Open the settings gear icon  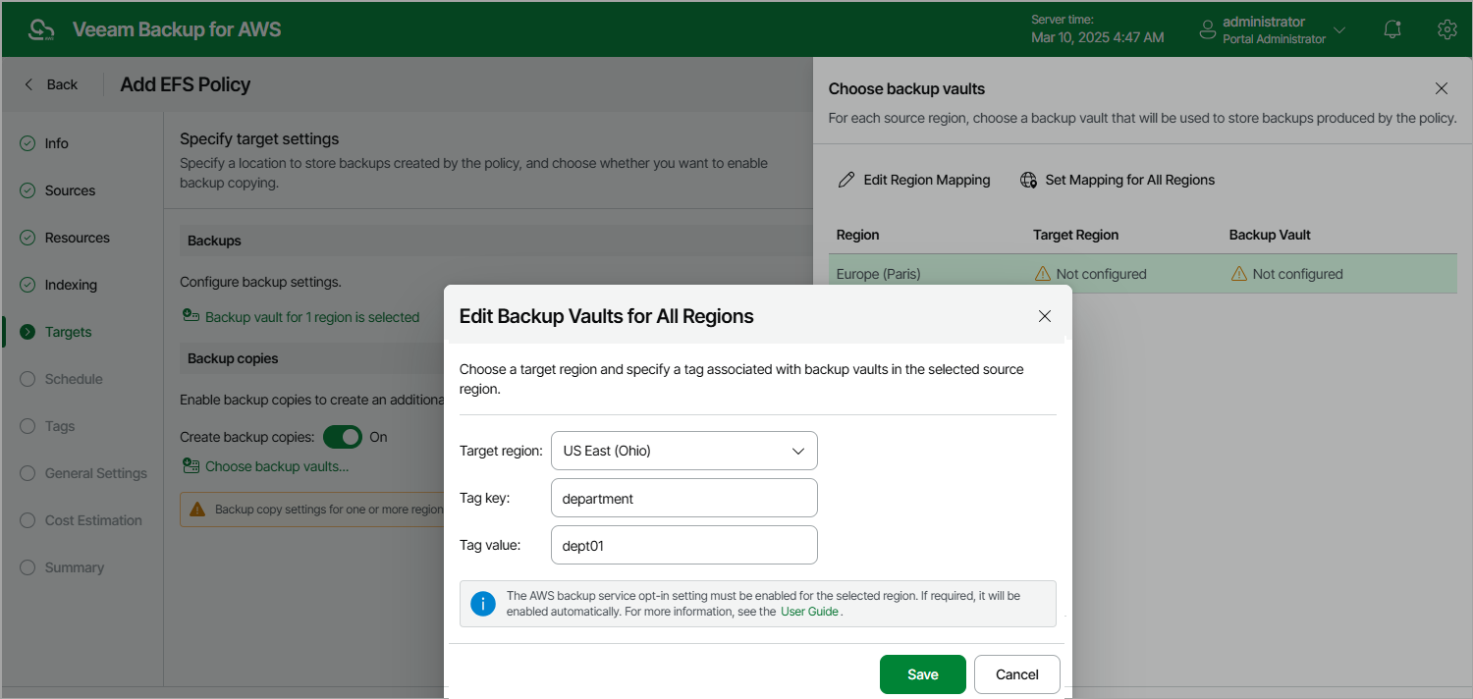tap(1446, 29)
